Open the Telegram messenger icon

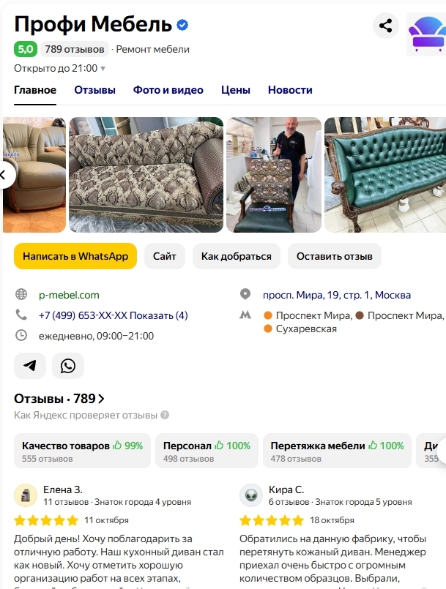point(30,366)
